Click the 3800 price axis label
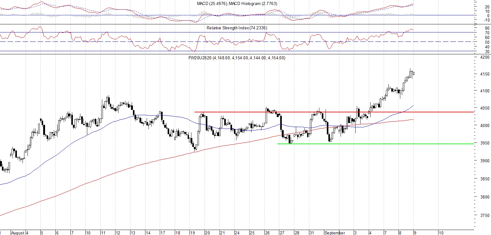The image size is (491, 235). (485, 197)
